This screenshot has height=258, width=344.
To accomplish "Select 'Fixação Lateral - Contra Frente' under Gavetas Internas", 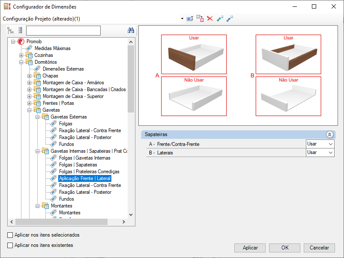I will pos(90,185).
